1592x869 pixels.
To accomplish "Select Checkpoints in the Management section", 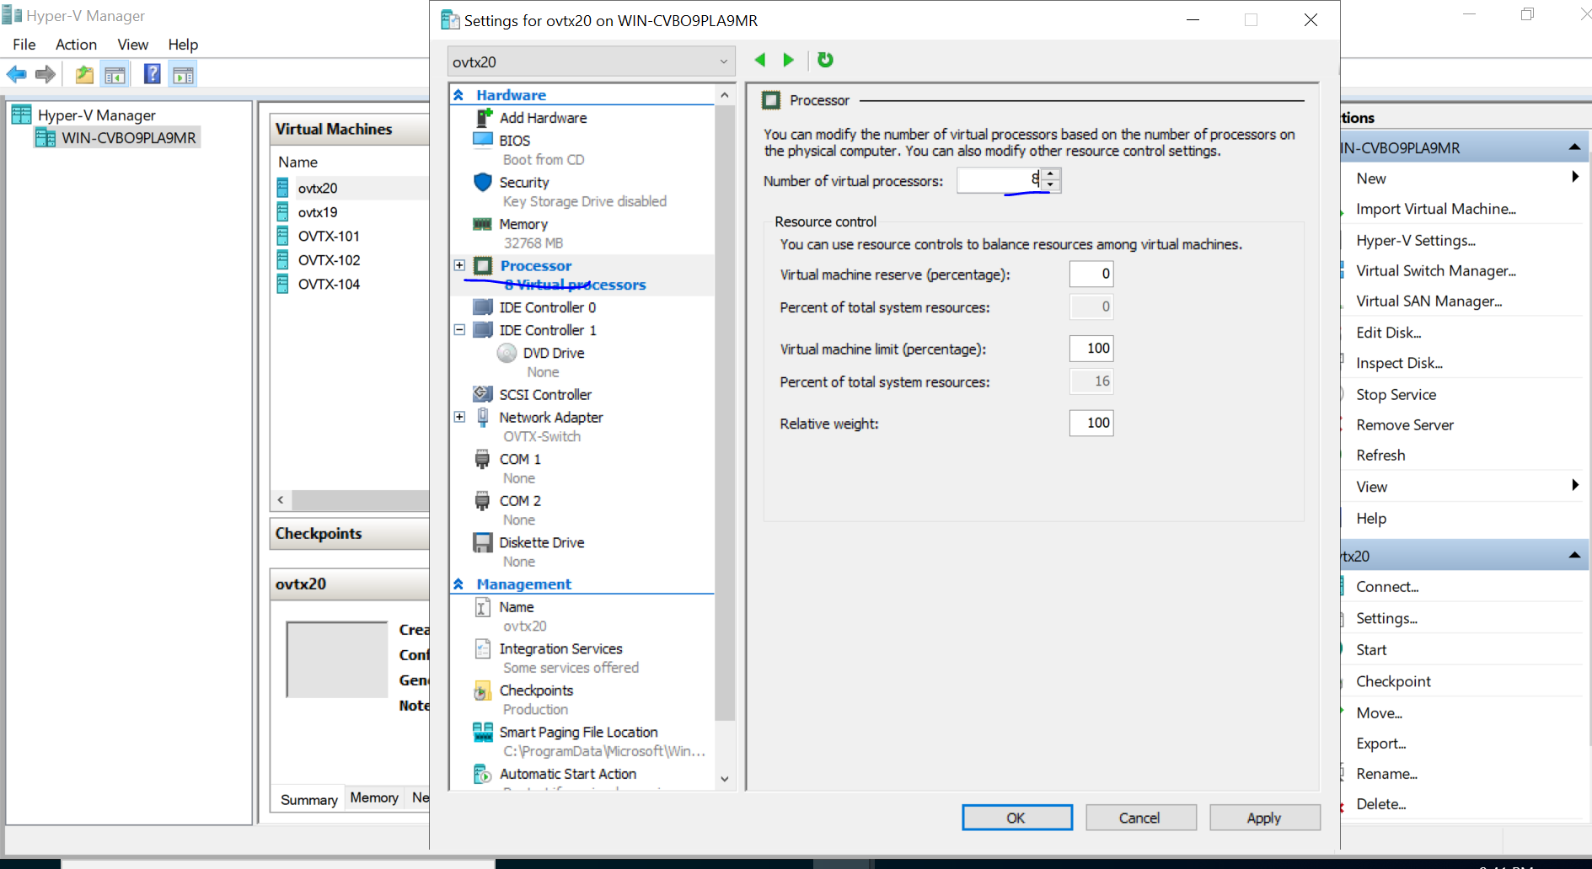I will 536,690.
